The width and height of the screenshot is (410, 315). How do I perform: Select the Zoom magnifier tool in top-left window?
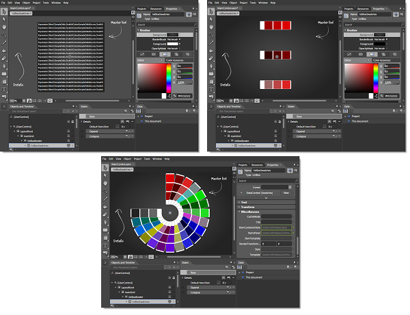(4, 35)
